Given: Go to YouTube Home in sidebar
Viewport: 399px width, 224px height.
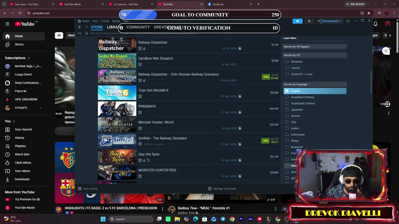Looking at the screenshot, I should (x=24, y=36).
